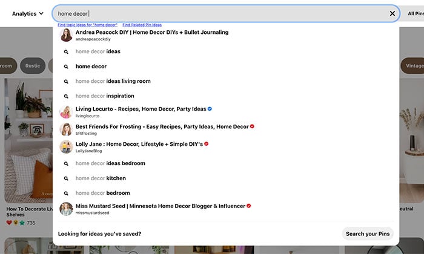Open the decorated shelves pin thumbnail

28,141
